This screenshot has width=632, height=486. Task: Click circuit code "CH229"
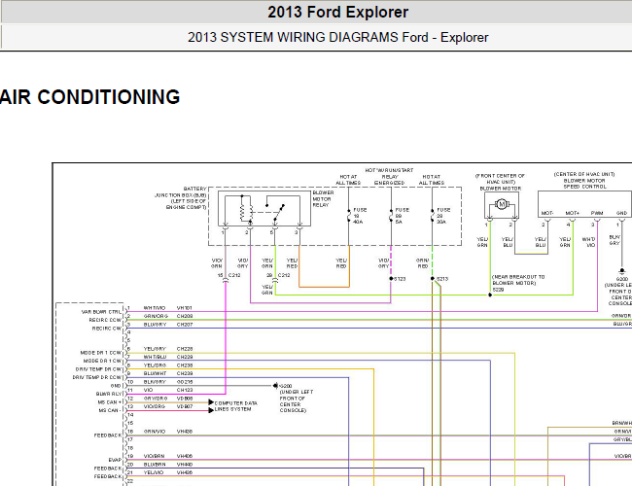click(x=185, y=357)
